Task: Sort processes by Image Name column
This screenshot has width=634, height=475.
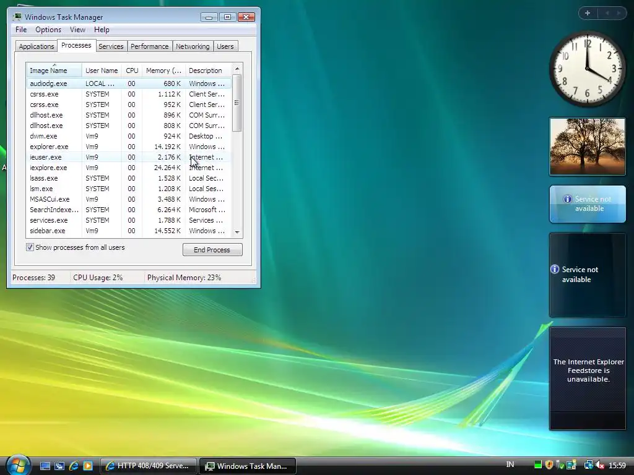Action: point(54,71)
